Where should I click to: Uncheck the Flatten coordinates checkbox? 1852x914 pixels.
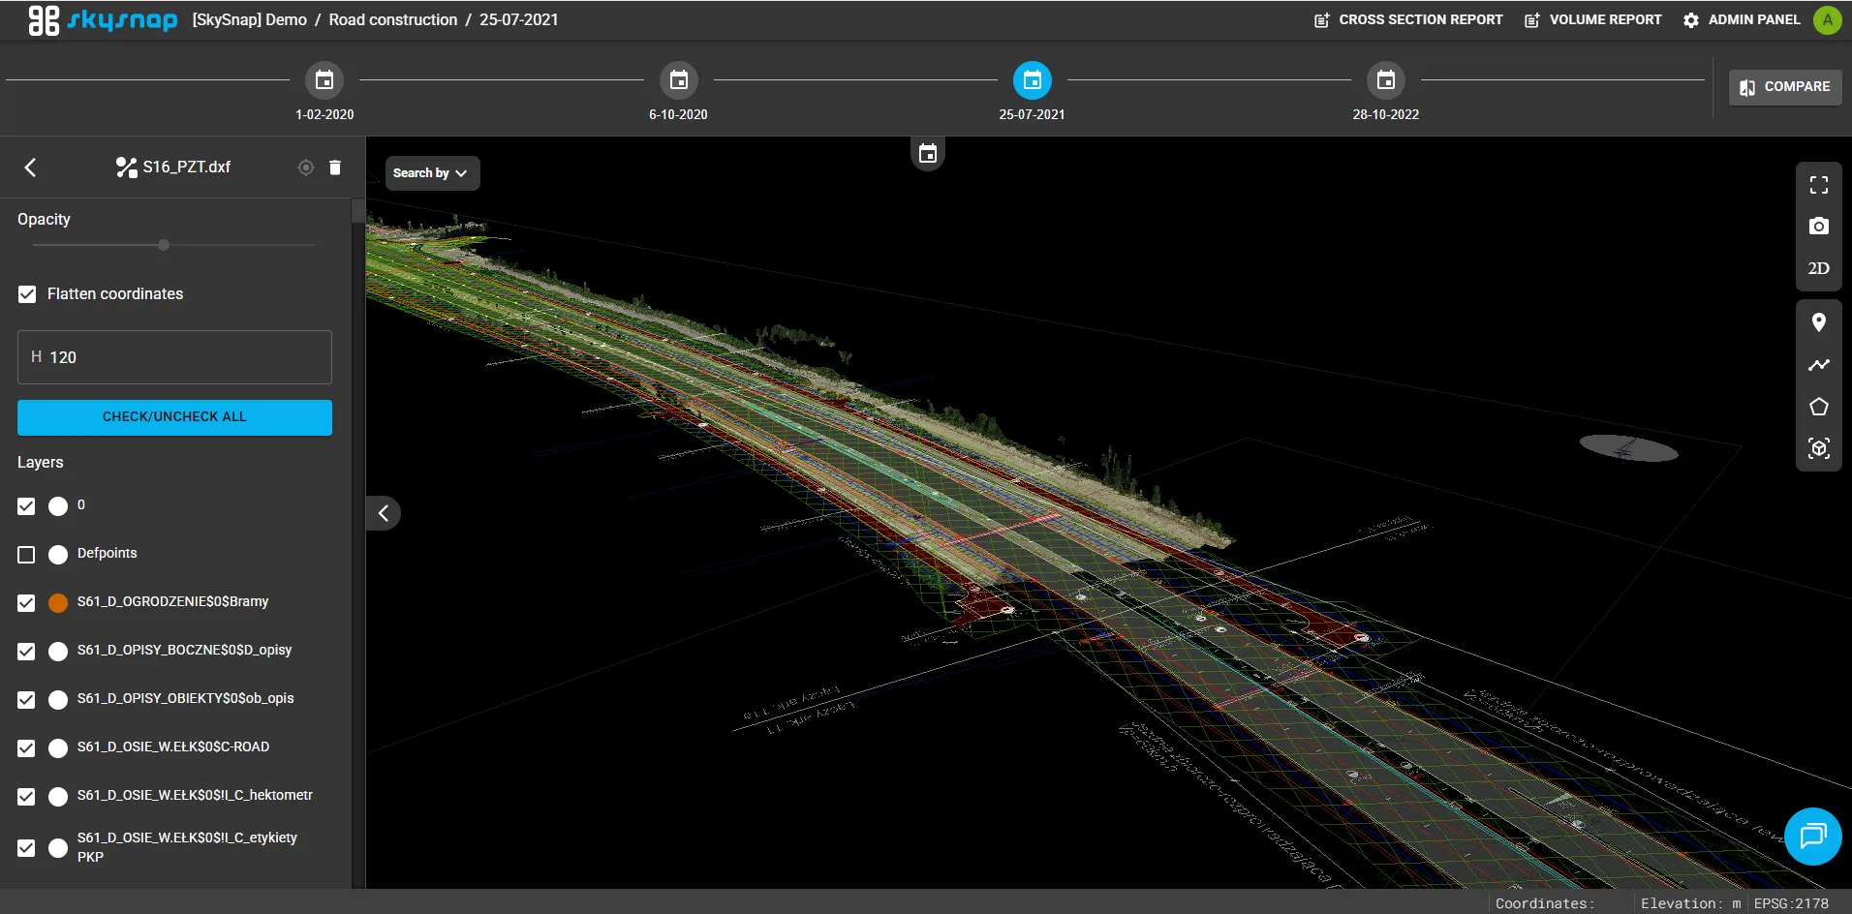(27, 294)
